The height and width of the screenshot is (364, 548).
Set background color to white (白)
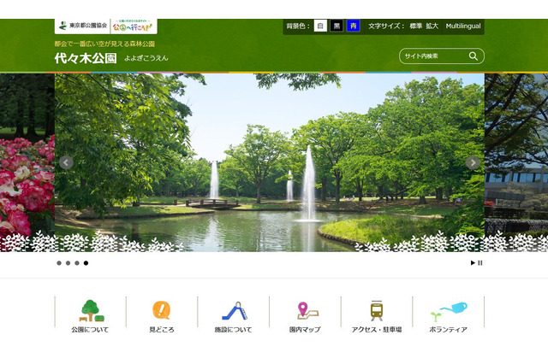[320, 26]
